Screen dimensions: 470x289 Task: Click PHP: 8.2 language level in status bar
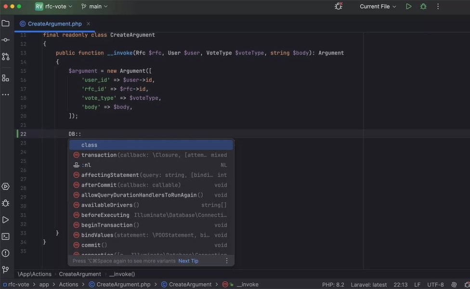(333, 285)
